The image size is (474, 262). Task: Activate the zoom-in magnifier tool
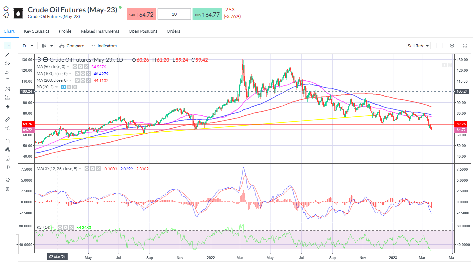pyautogui.click(x=7, y=128)
